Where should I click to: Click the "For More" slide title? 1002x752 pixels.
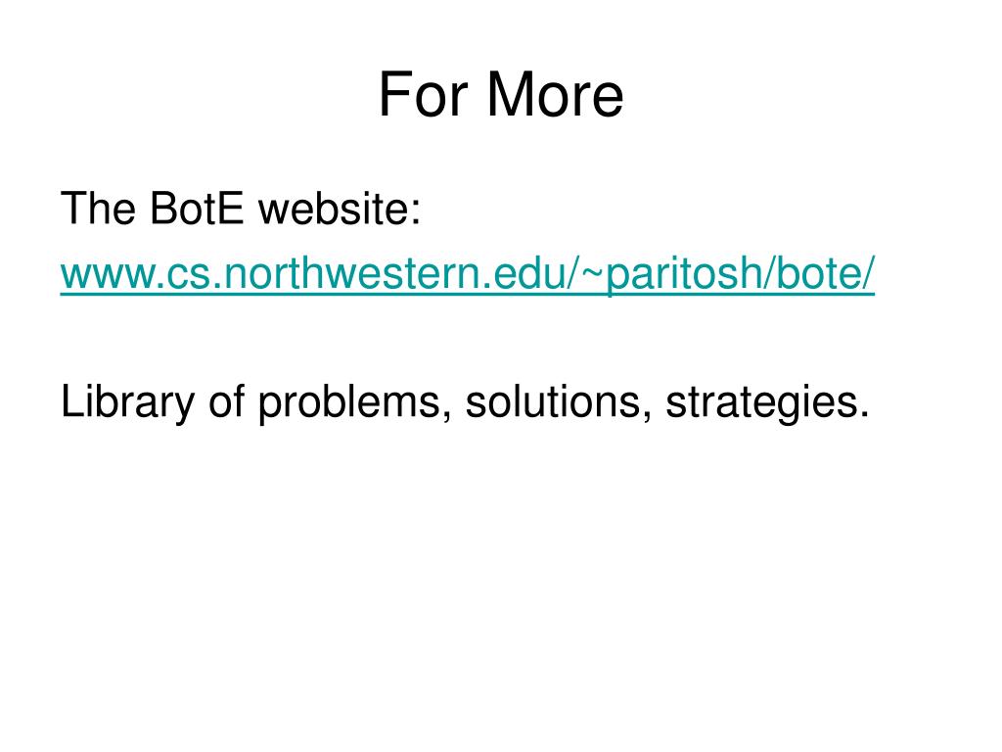(x=500, y=95)
